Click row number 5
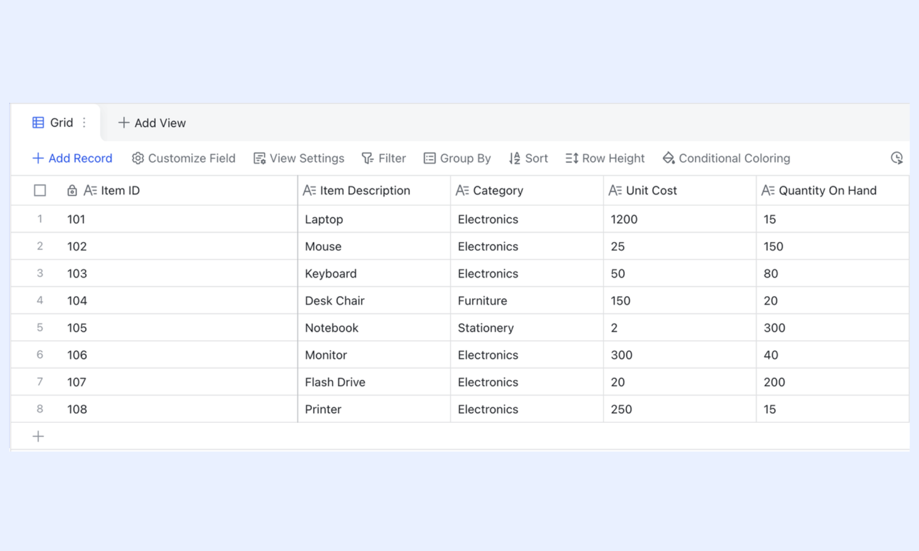919x551 pixels. pos(40,327)
